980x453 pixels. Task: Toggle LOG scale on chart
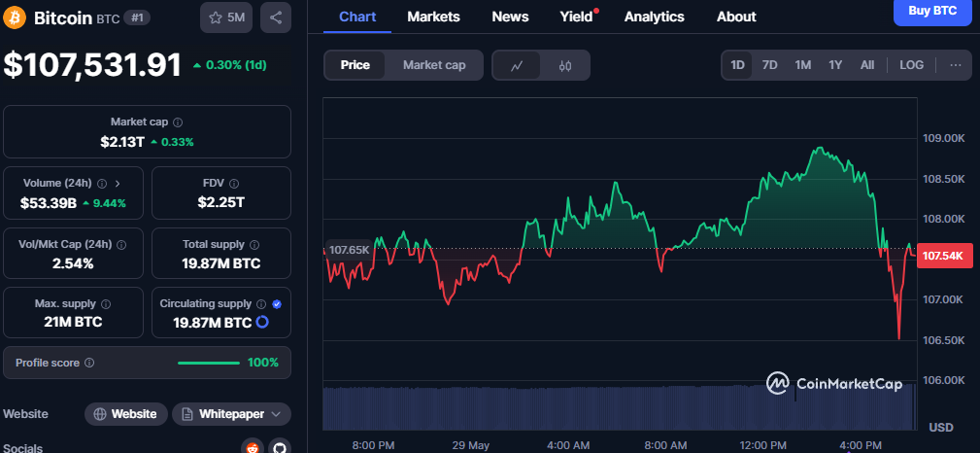911,65
